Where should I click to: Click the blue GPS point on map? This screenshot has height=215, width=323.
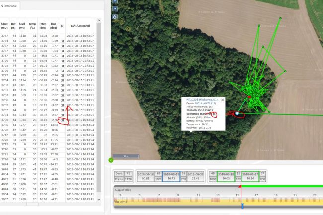(237, 114)
